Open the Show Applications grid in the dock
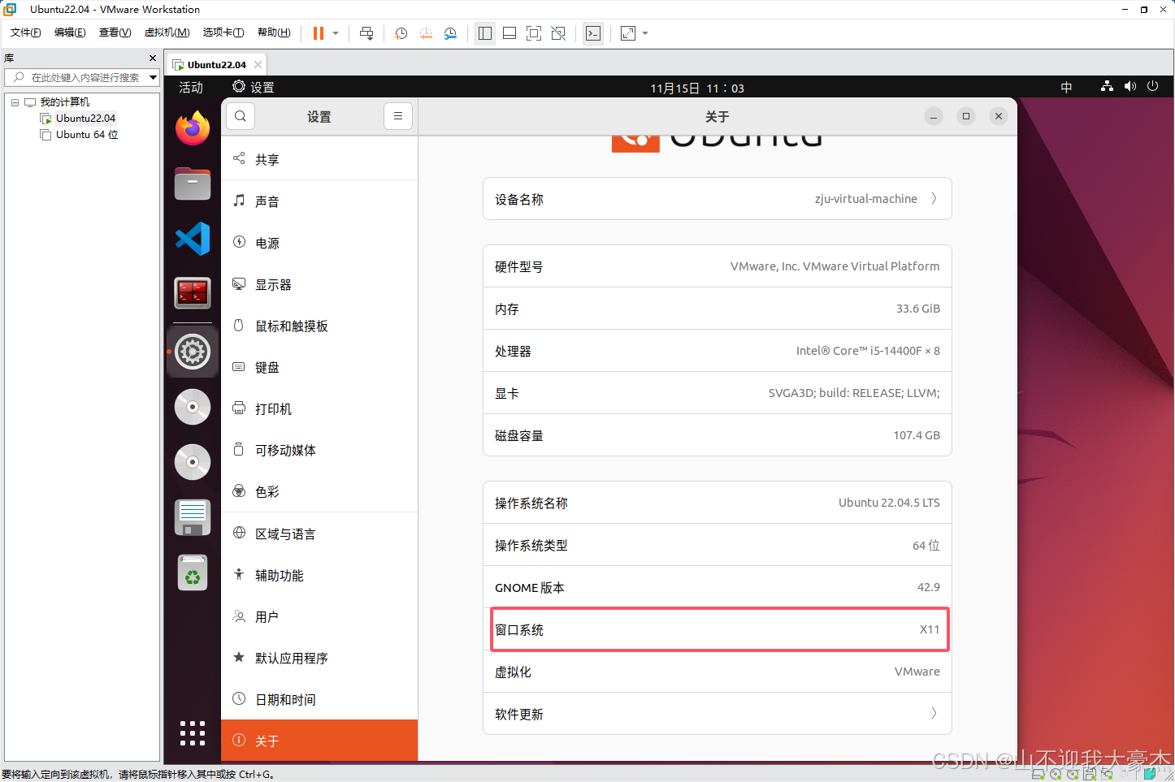The height and width of the screenshot is (782, 1175). point(192,733)
